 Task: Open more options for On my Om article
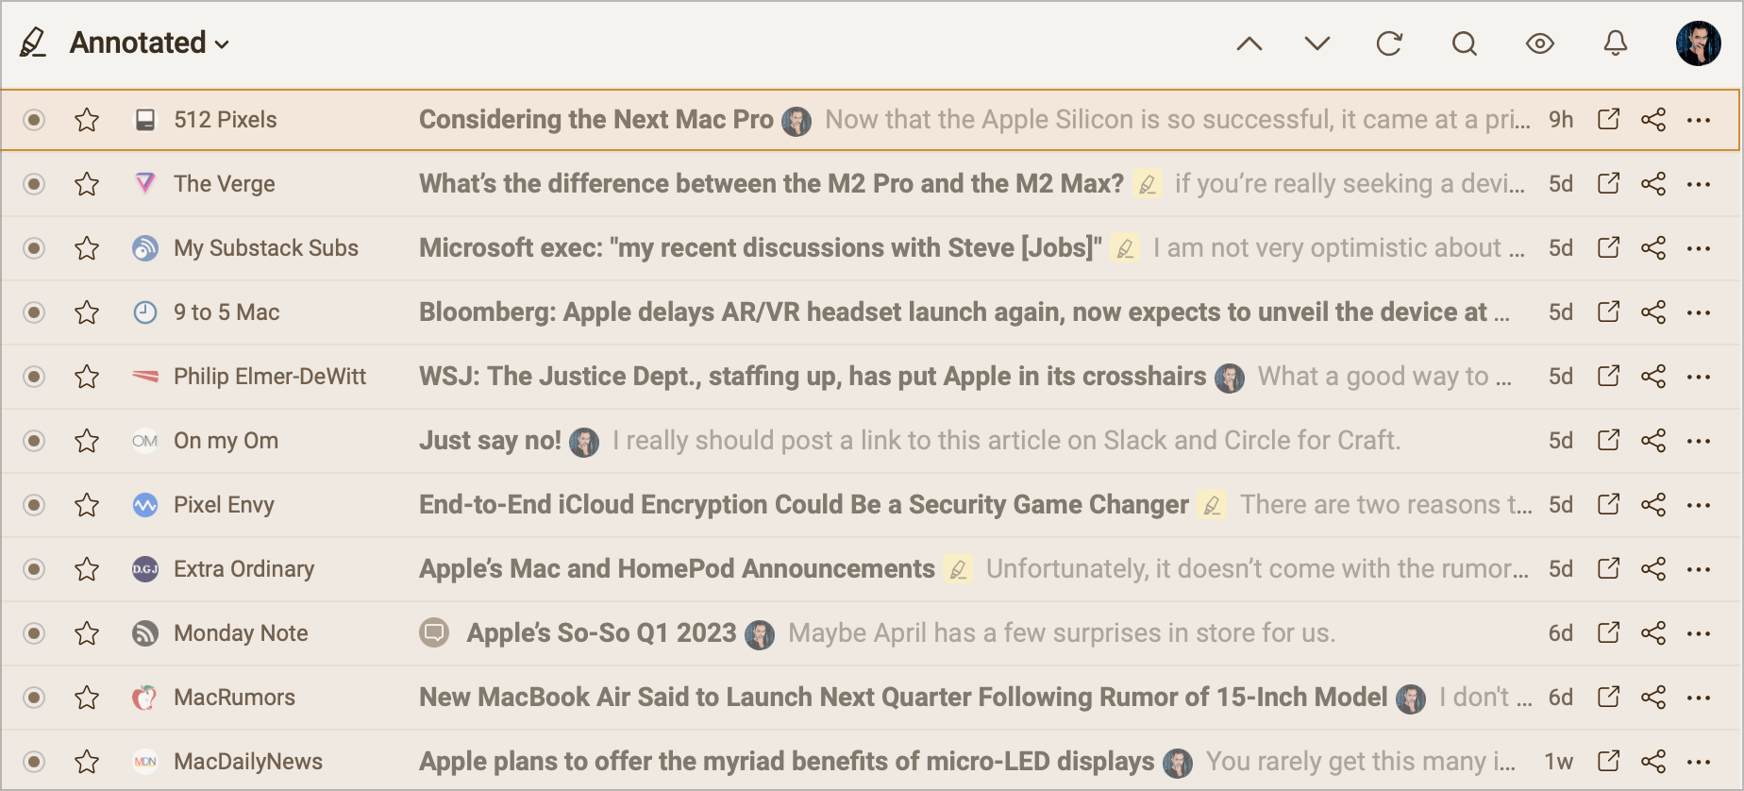[x=1699, y=441]
